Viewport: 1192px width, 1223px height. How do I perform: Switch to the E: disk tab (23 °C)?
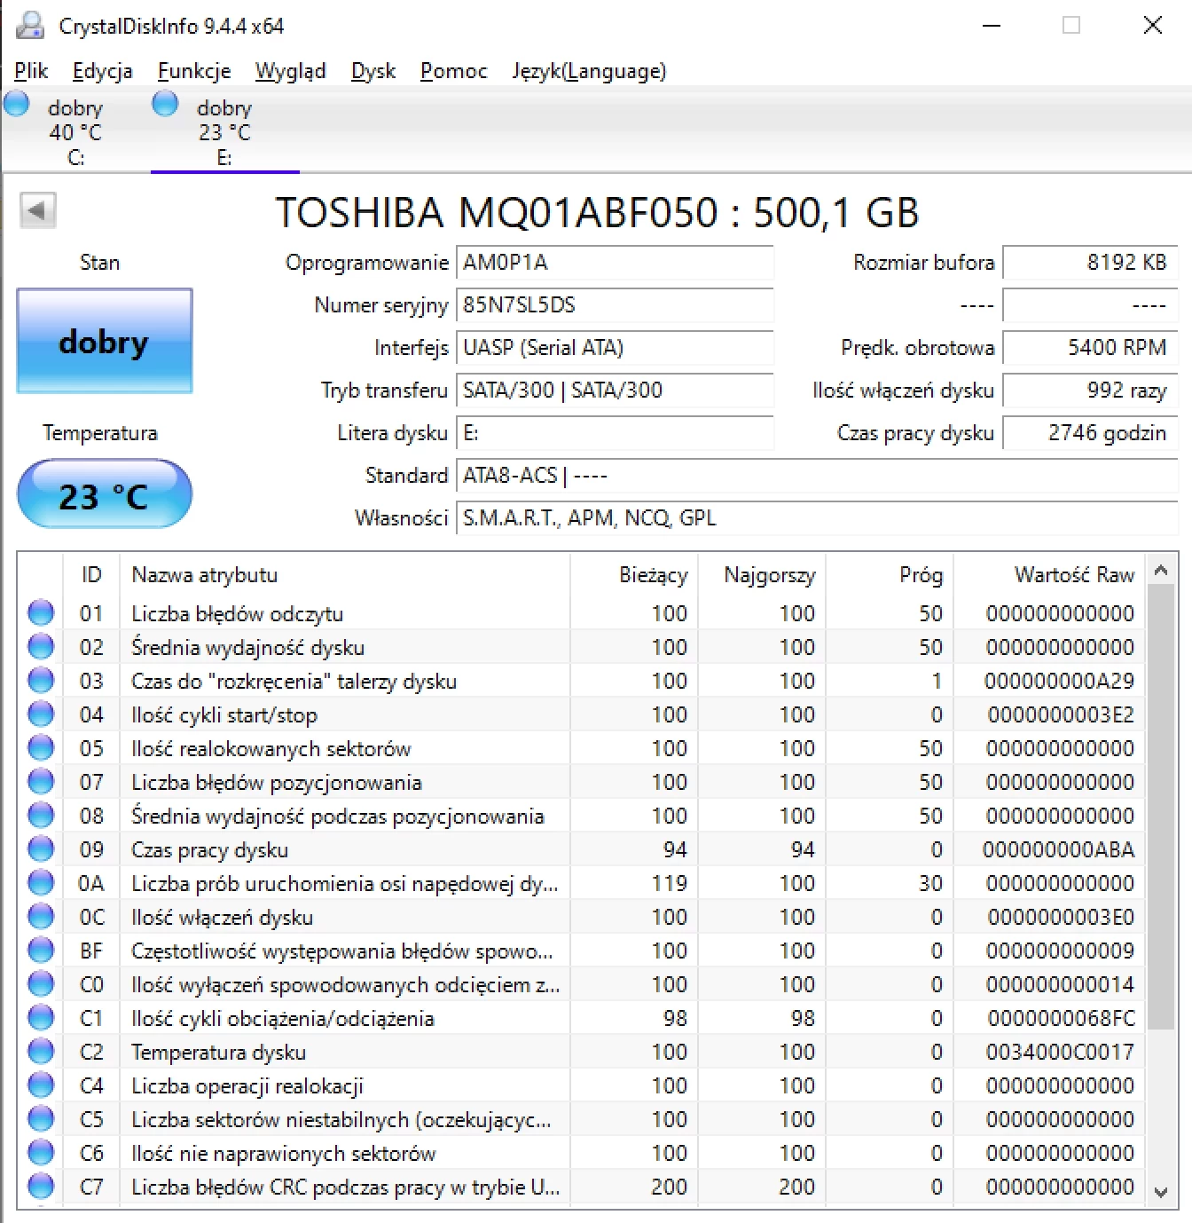pos(224,131)
